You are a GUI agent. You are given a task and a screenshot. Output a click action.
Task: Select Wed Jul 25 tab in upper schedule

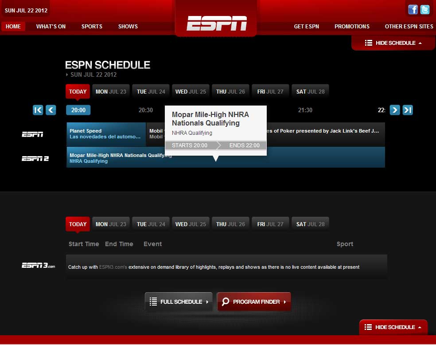191,91
